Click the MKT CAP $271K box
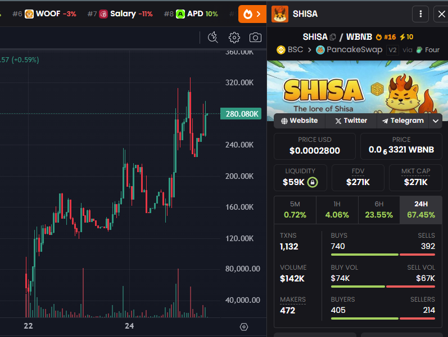This screenshot has width=448, height=337. pyautogui.click(x=415, y=178)
